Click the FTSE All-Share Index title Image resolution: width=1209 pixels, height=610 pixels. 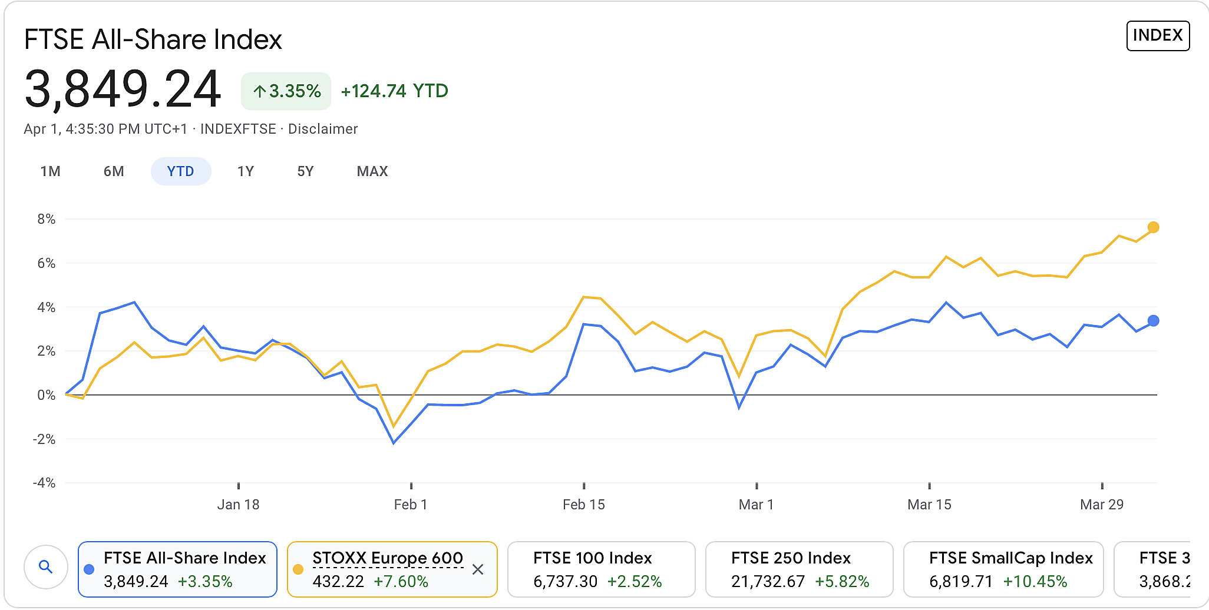point(153,39)
